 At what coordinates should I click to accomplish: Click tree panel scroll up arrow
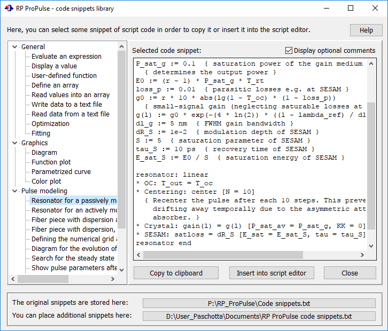tap(121, 46)
